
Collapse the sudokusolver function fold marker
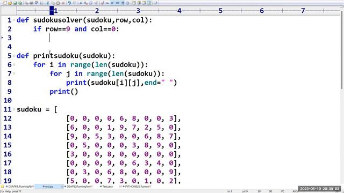pyautogui.click(x=14, y=20)
